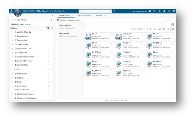
Task: Open the 3DS compass play button
Action: 18,13
